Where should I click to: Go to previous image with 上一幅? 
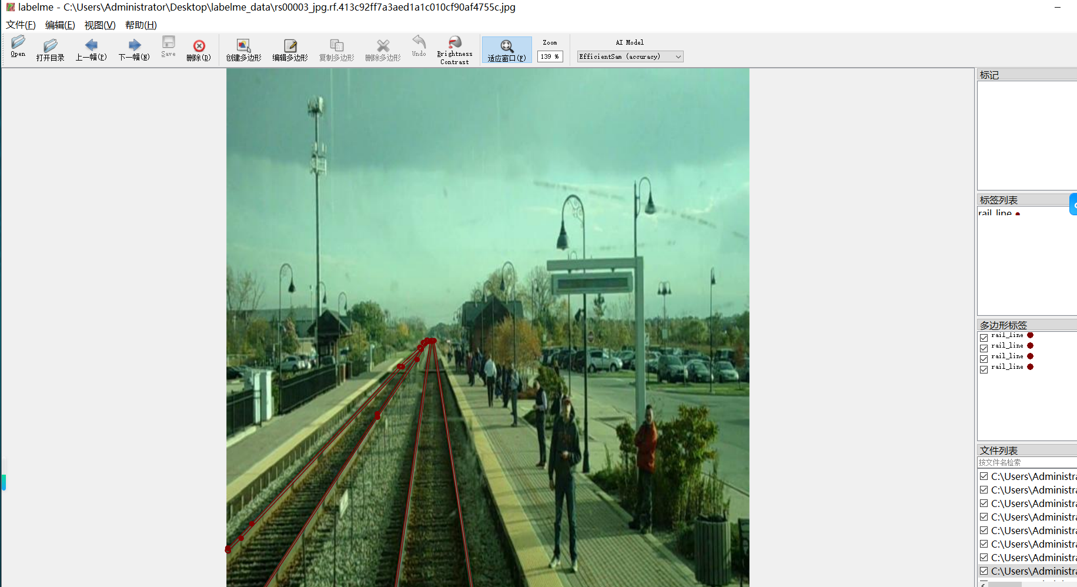[x=91, y=49]
